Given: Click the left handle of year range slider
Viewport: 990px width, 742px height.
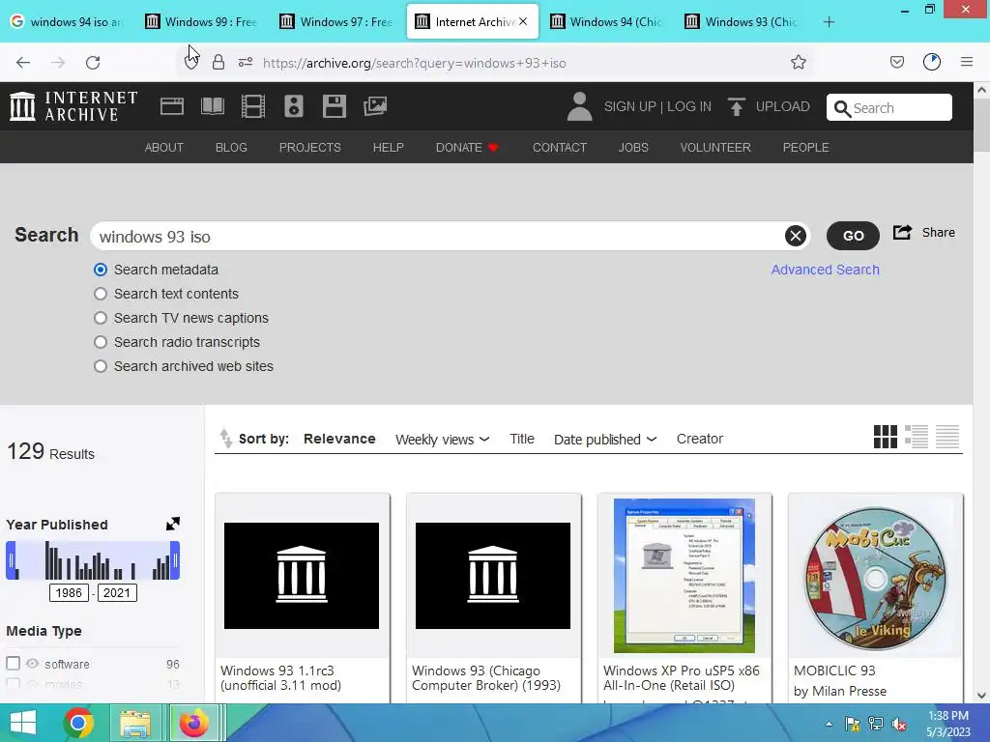Looking at the screenshot, I should 11,560.
